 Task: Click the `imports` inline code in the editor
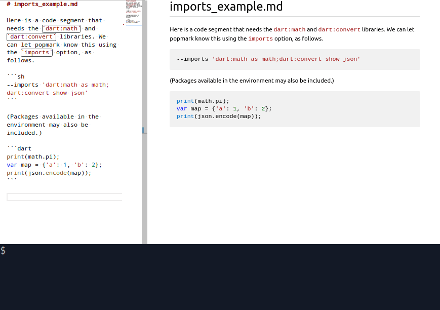(x=37, y=53)
